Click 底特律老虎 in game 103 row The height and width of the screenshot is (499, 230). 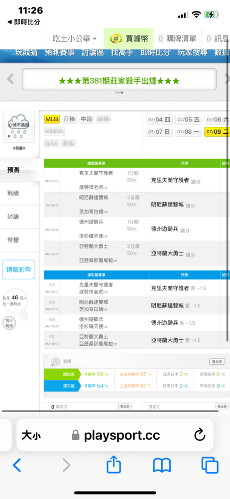point(94,292)
